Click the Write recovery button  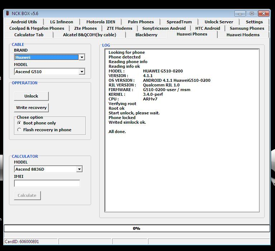tap(31, 108)
